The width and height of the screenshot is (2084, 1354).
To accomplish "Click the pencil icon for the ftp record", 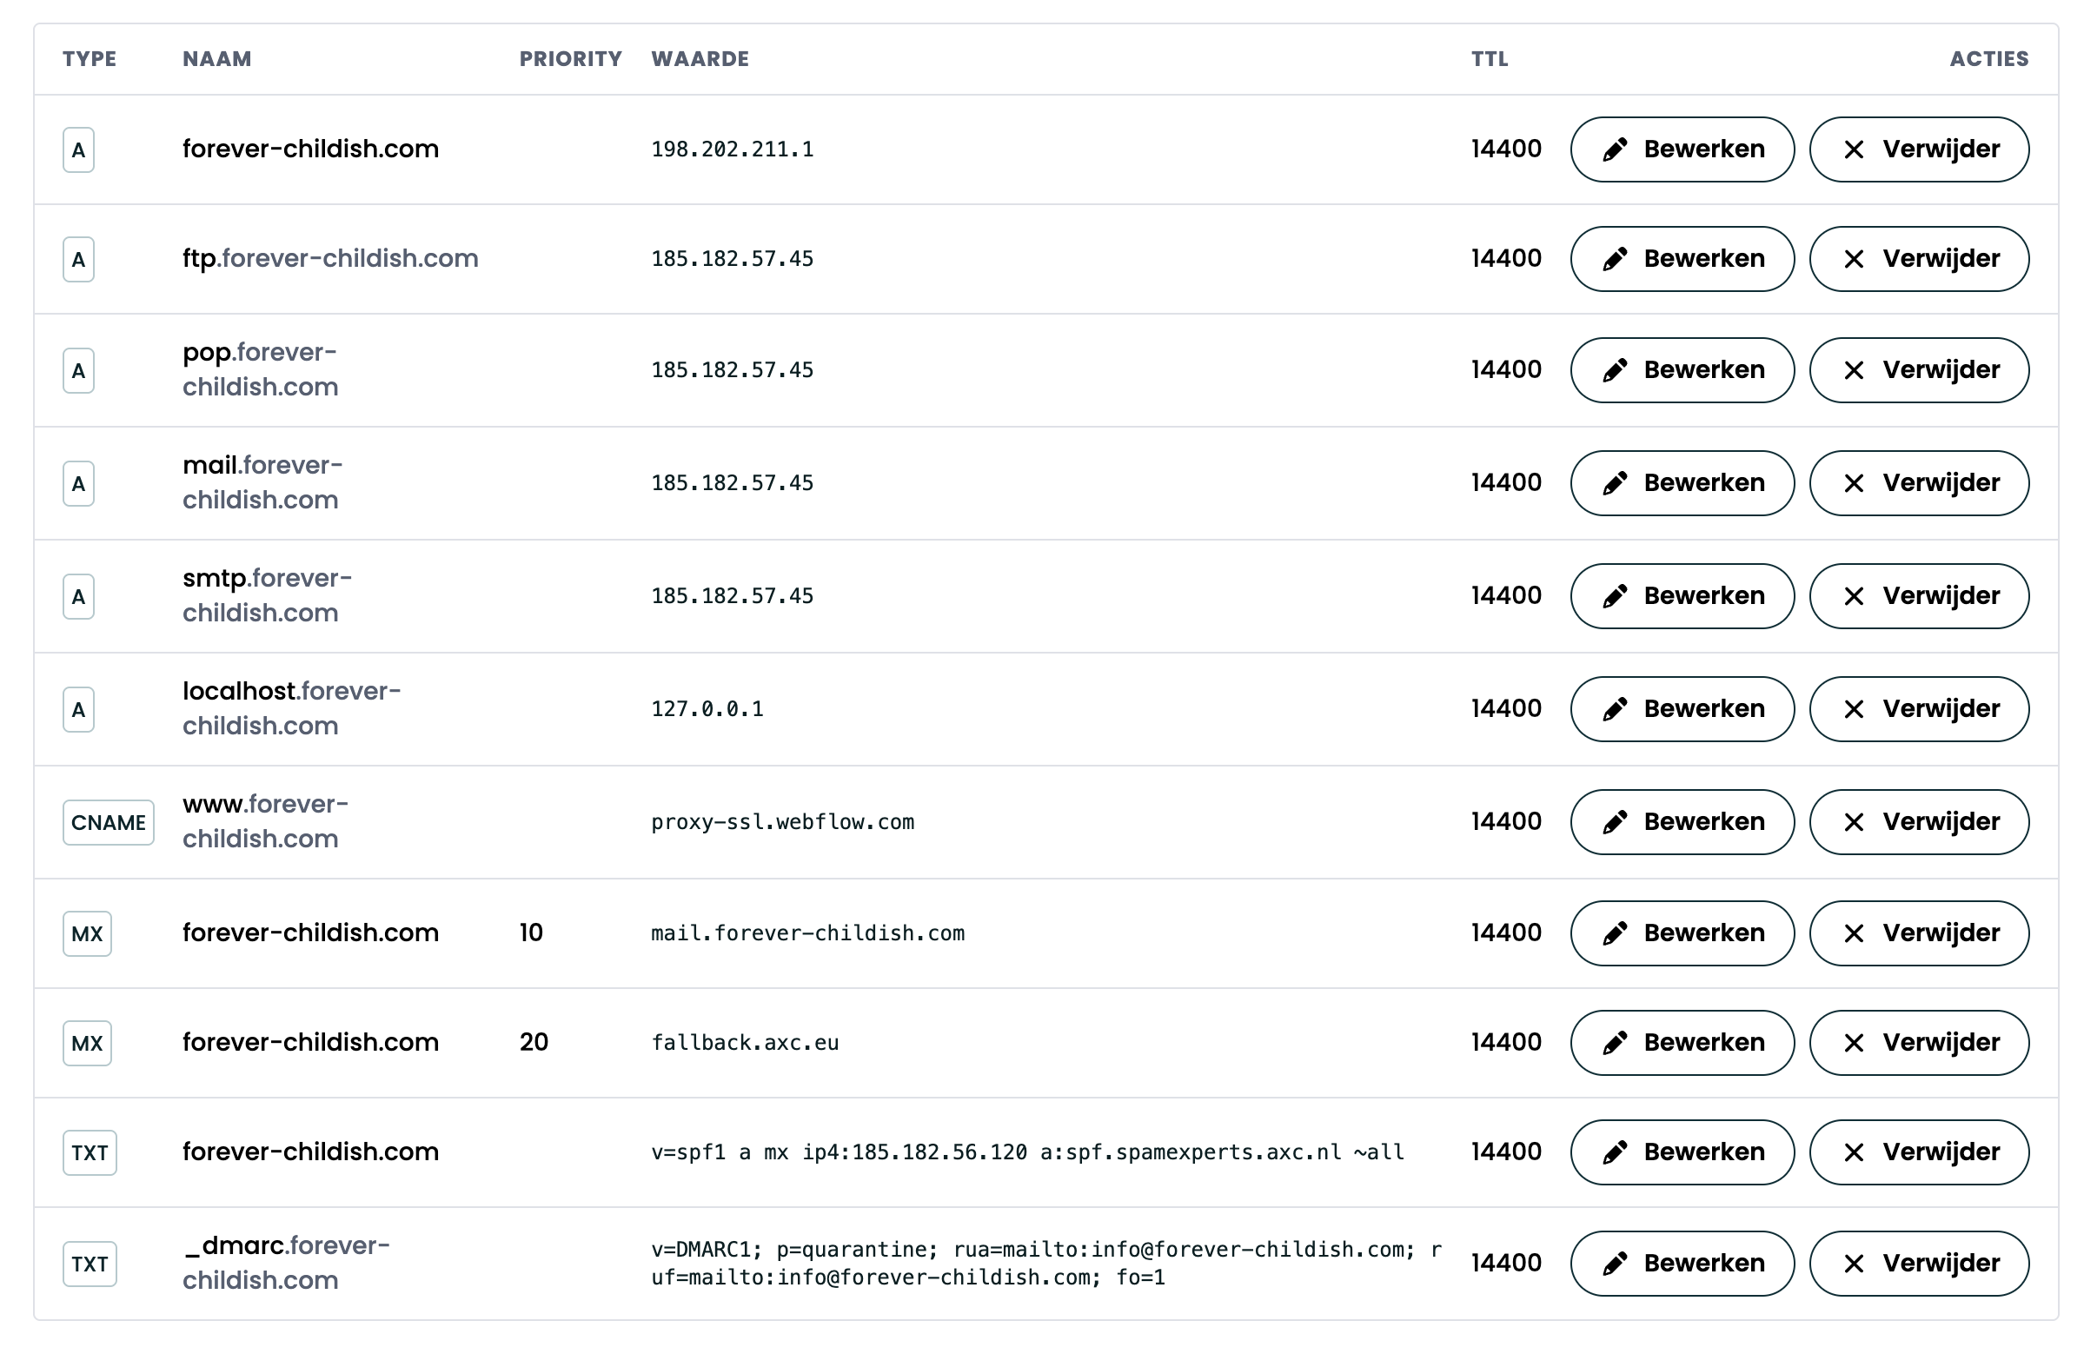I will coord(1615,259).
